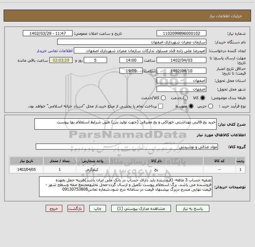Click the validity time field 19:00

(x=131, y=71)
